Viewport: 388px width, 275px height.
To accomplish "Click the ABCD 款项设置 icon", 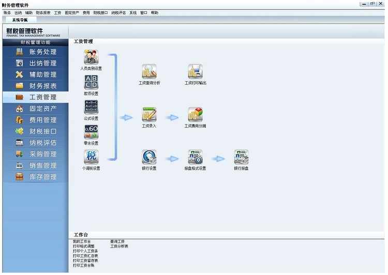I will point(91,82).
